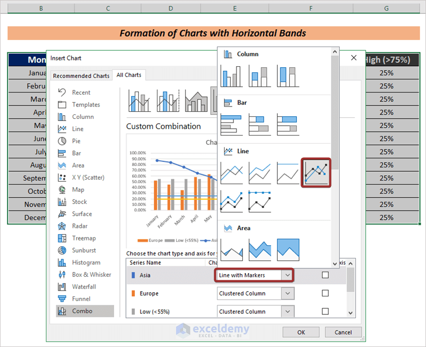Screen dimensions: 426x347
Task: Select Clustered Column chart subtype in popup
Action: click(231, 76)
